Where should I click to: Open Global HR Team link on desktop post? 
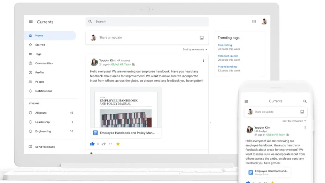121,64
